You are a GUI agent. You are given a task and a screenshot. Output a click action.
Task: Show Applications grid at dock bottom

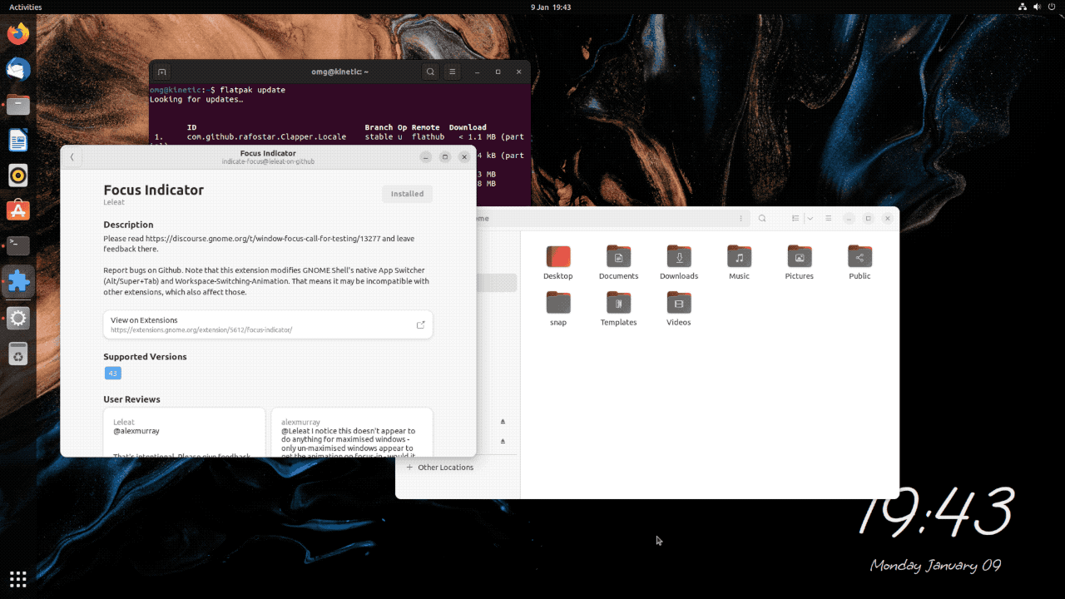pyautogui.click(x=18, y=579)
